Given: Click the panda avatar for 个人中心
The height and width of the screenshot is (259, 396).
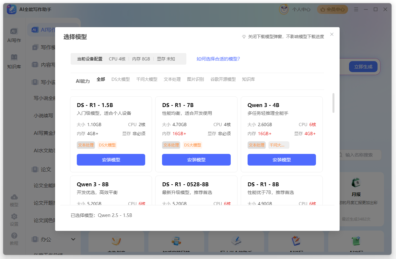Looking at the screenshot, I should pyautogui.click(x=284, y=9).
